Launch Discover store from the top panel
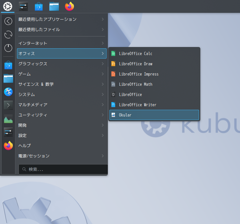Image resolution: width=240 pixels, height=224 pixels. pyautogui.click(x=39, y=6)
